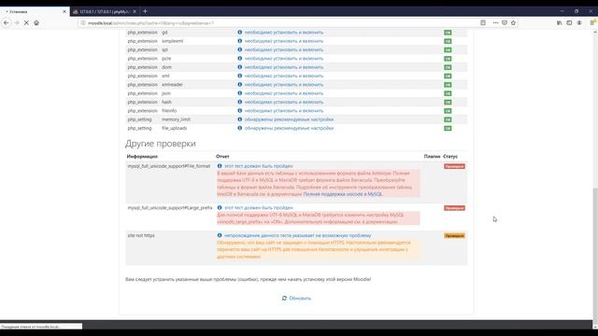Screen dimensions: 598x336
Task: Open reader view icon in address bar
Action: tap(483, 22)
